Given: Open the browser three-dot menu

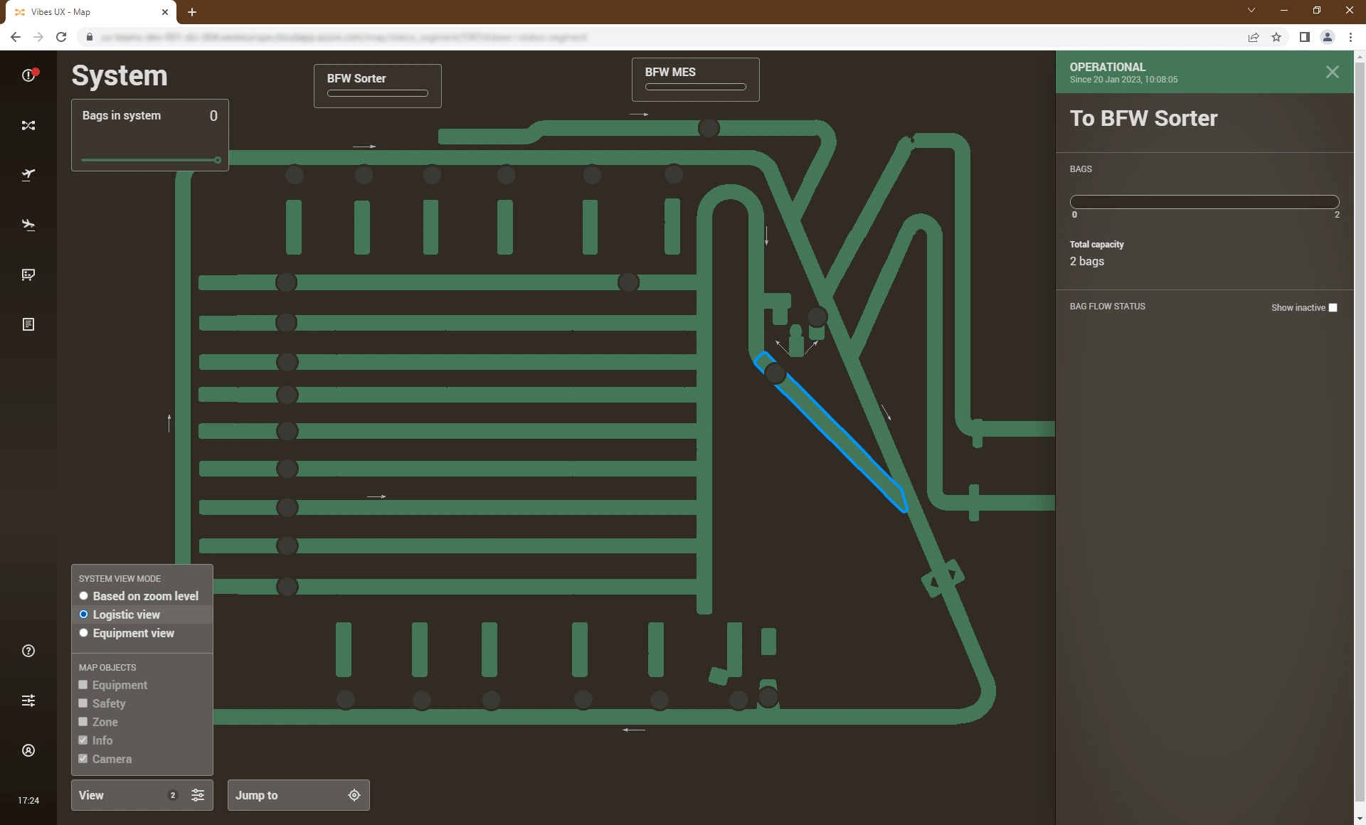Looking at the screenshot, I should (x=1350, y=37).
